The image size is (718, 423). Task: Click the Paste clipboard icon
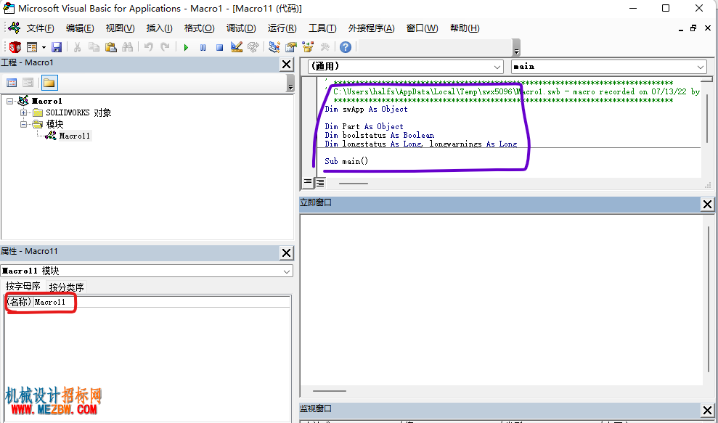pyautogui.click(x=111, y=46)
